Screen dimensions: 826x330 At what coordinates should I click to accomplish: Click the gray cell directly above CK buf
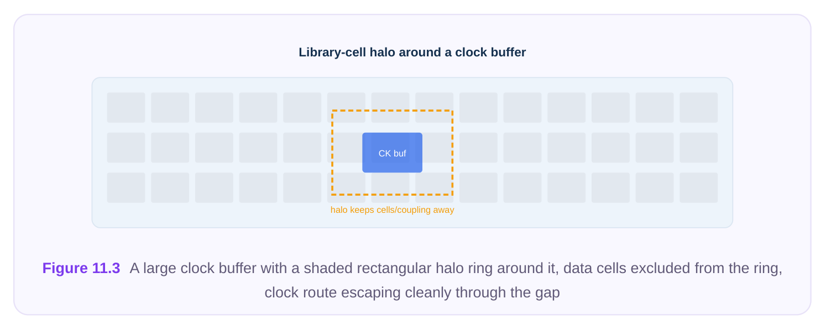tap(390, 107)
